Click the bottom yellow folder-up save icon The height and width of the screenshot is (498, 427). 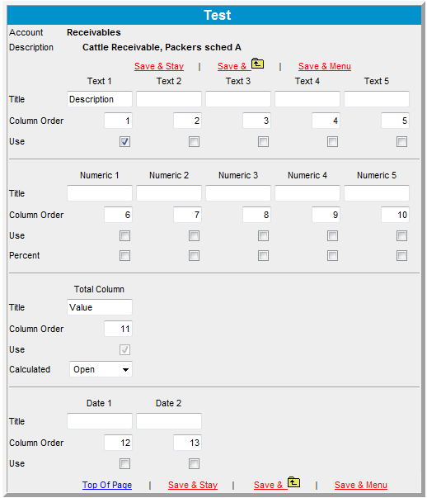tap(293, 482)
